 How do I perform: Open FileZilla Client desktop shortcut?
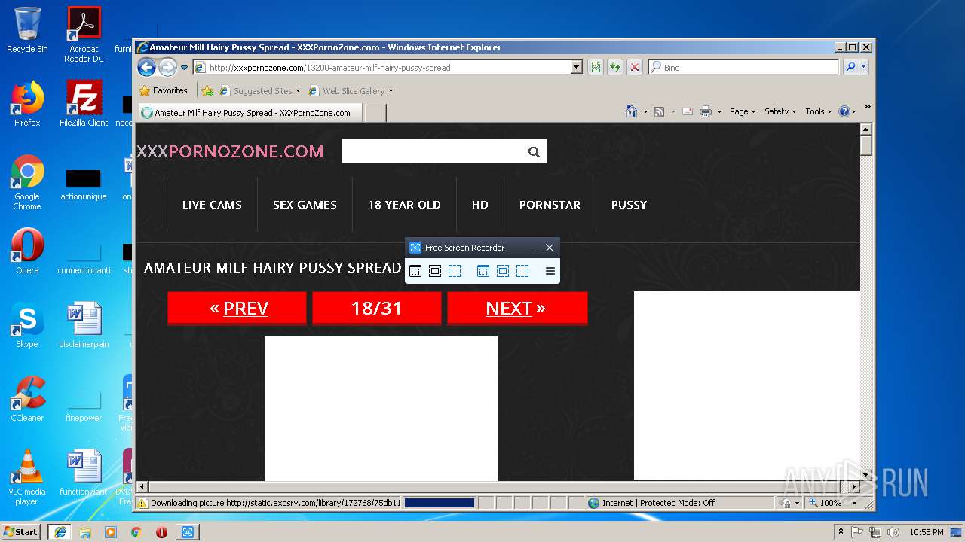pos(84,104)
